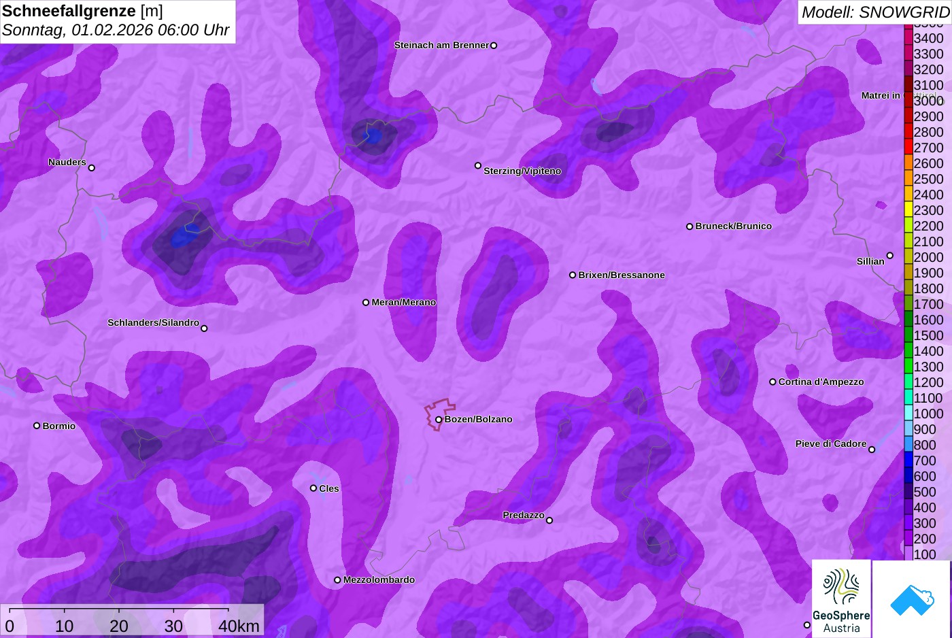Click the blue cloud arrow logo
Screen dimensions: 952x638
[912, 599]
